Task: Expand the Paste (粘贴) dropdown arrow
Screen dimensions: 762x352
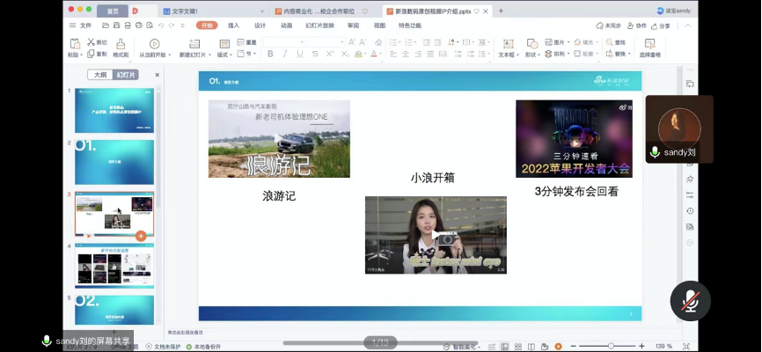Action: click(82, 55)
